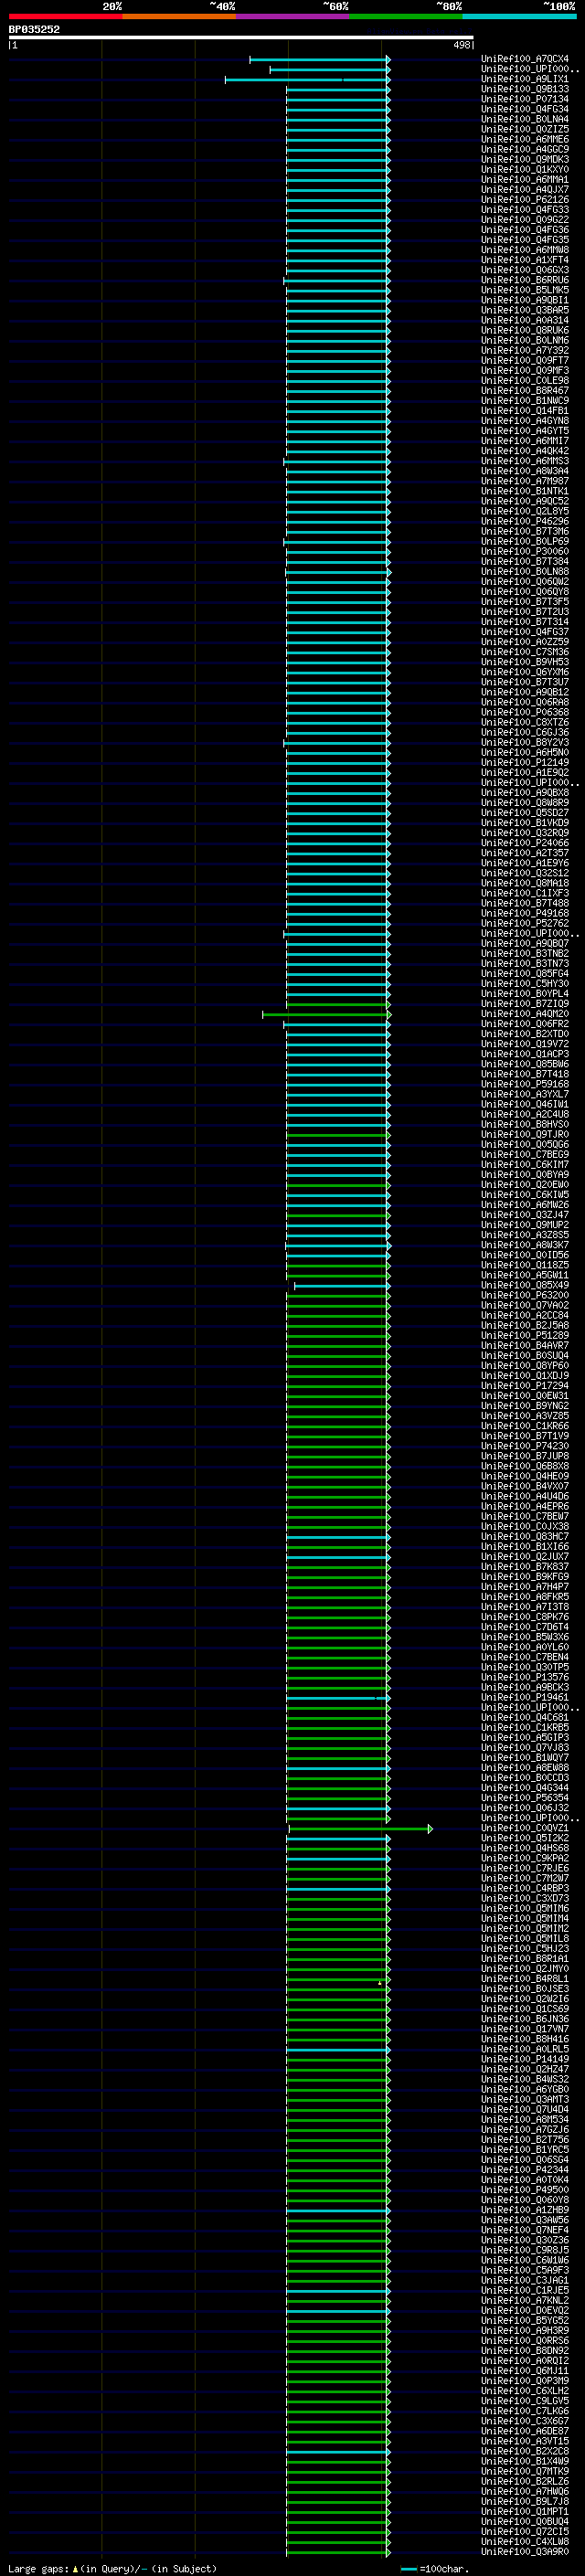Open hit UniRef100_A7QCX4
The image size is (585, 2576).
coord(525,59)
